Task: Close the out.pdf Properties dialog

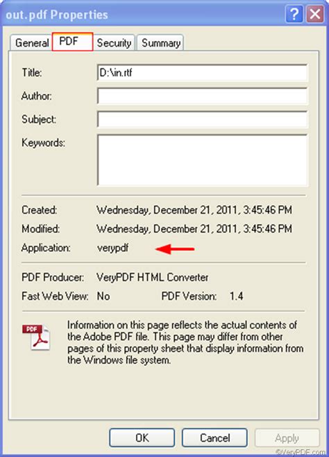Action: [x=315, y=14]
